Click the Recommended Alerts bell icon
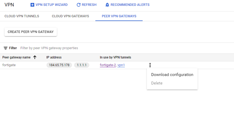Image resolution: width=234 pixels, height=114 pixels. coord(107,5)
